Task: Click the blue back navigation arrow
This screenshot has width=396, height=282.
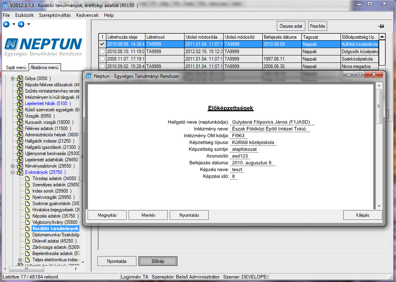Action: click(6, 24)
